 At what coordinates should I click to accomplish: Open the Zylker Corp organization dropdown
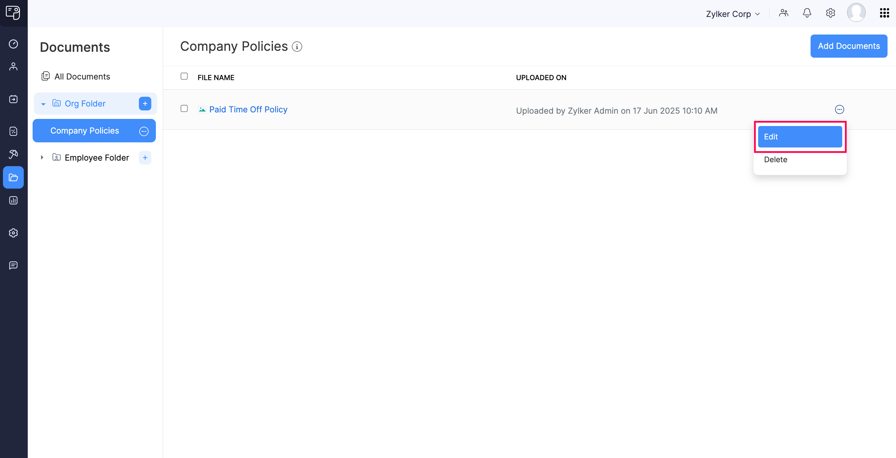[x=733, y=14]
